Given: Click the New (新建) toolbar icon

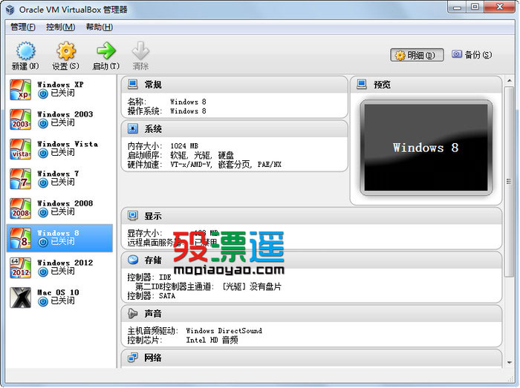Looking at the screenshot, I should point(25,51).
